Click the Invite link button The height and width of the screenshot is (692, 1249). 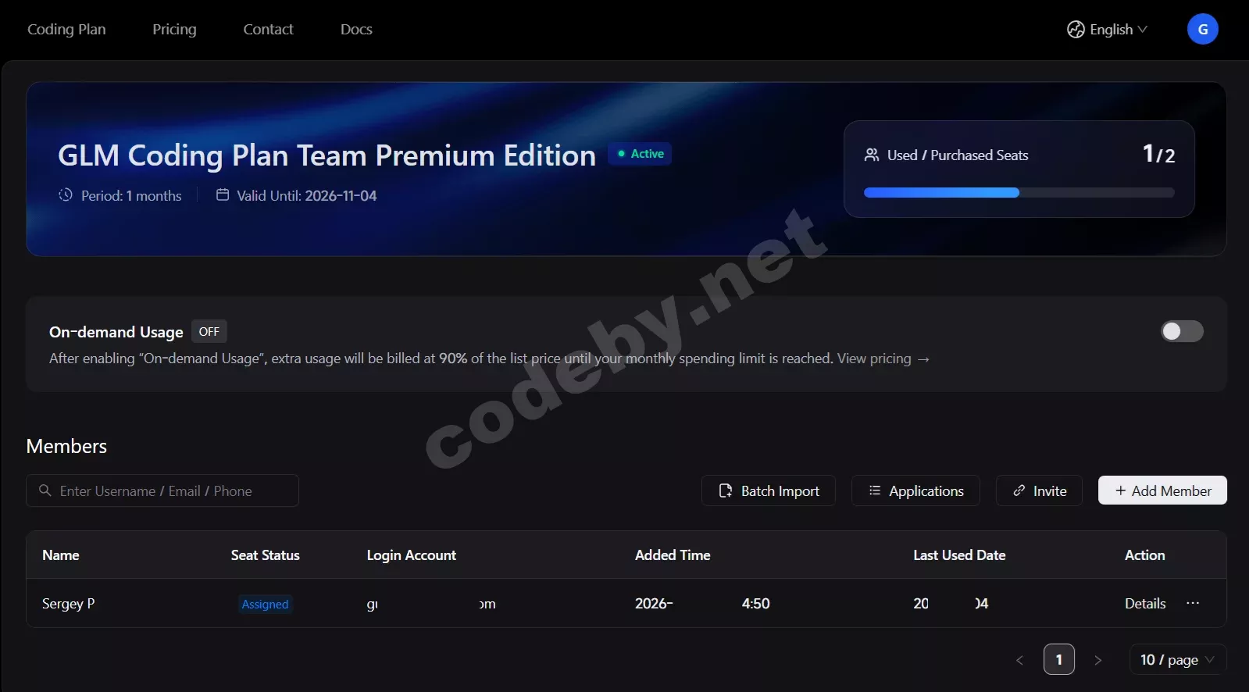tap(1039, 490)
